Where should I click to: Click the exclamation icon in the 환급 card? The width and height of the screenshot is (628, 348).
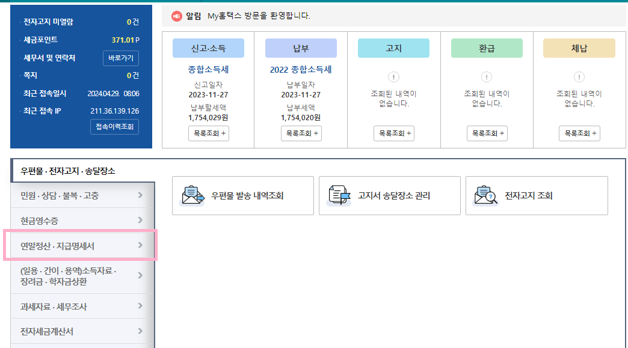point(486,78)
